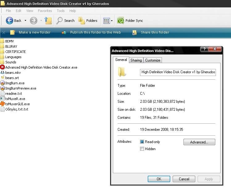Image resolution: width=231 pixels, height=192 pixels.
Task: Select the bears.srt subtitle file icon
Action: click(2, 78)
